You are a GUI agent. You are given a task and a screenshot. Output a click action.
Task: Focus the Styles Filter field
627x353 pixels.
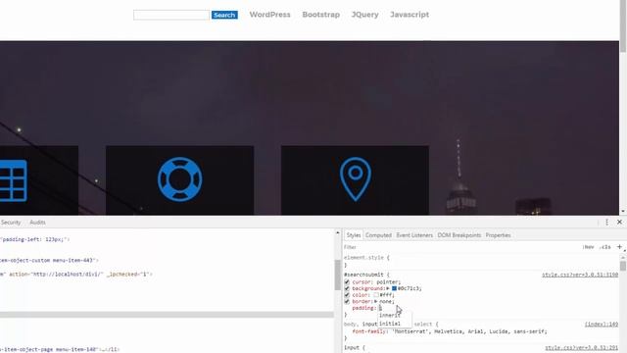[459, 247]
